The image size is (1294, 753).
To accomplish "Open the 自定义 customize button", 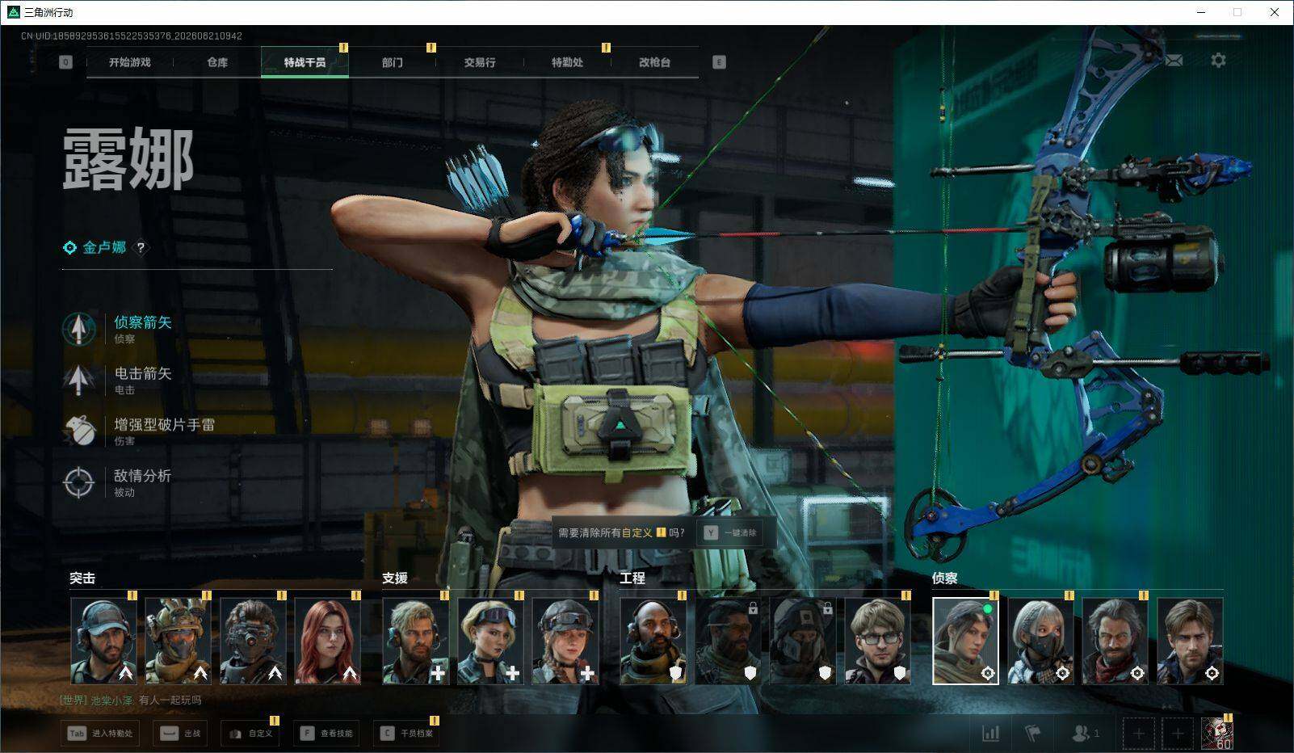I will tap(251, 734).
